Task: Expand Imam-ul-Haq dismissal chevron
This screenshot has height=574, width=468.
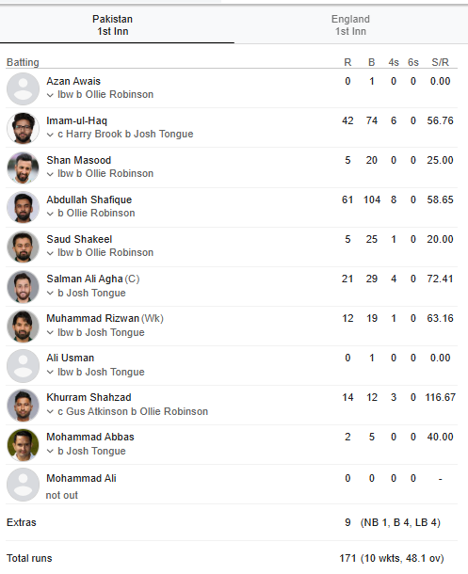Action: coord(50,135)
